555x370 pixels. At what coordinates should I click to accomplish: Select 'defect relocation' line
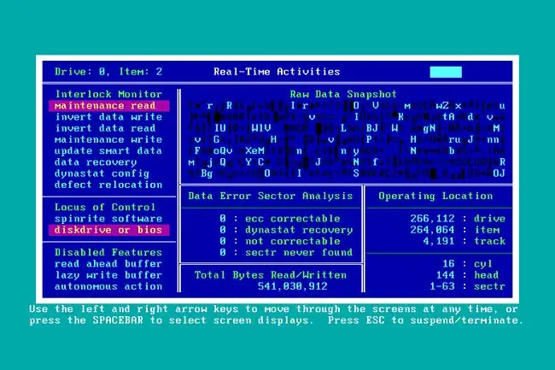(108, 185)
